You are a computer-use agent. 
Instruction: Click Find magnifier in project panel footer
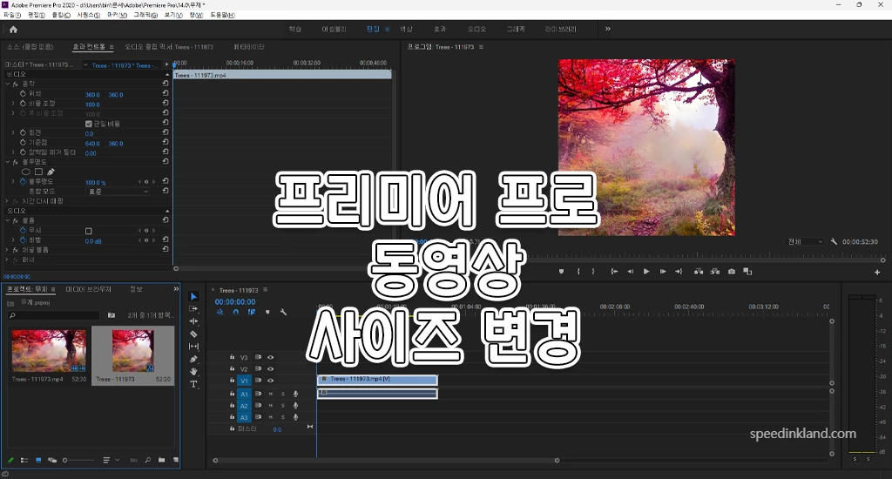tap(147, 460)
